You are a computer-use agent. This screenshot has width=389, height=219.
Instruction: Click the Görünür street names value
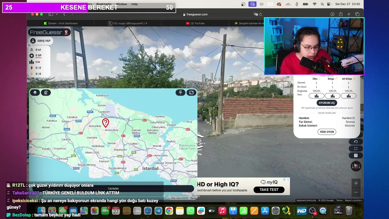pos(350,126)
